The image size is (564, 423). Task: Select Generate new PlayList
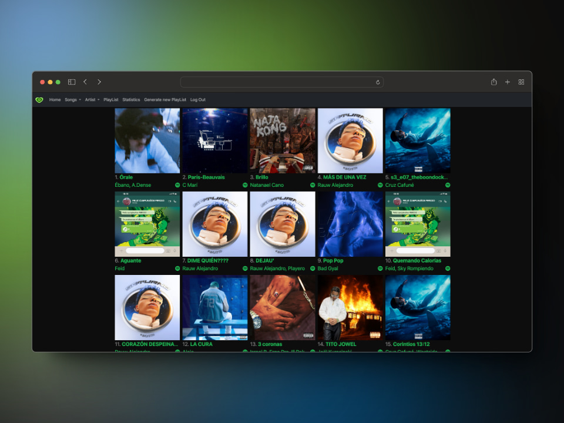(x=165, y=100)
